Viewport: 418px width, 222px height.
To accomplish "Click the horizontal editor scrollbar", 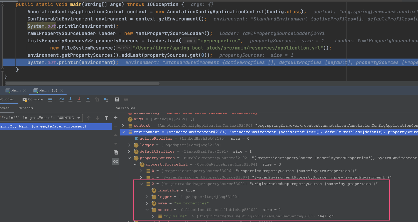I will click(x=82, y=84).
